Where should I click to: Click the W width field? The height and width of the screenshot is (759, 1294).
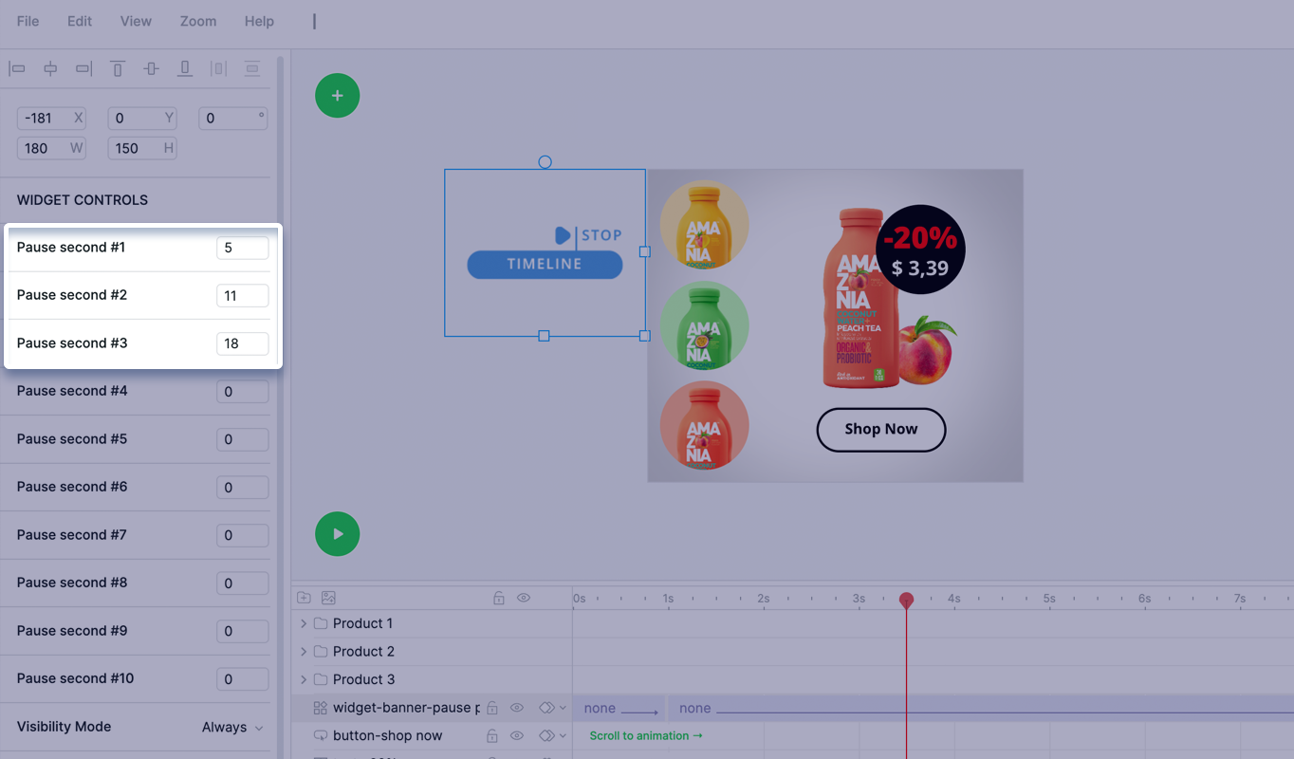(x=51, y=148)
